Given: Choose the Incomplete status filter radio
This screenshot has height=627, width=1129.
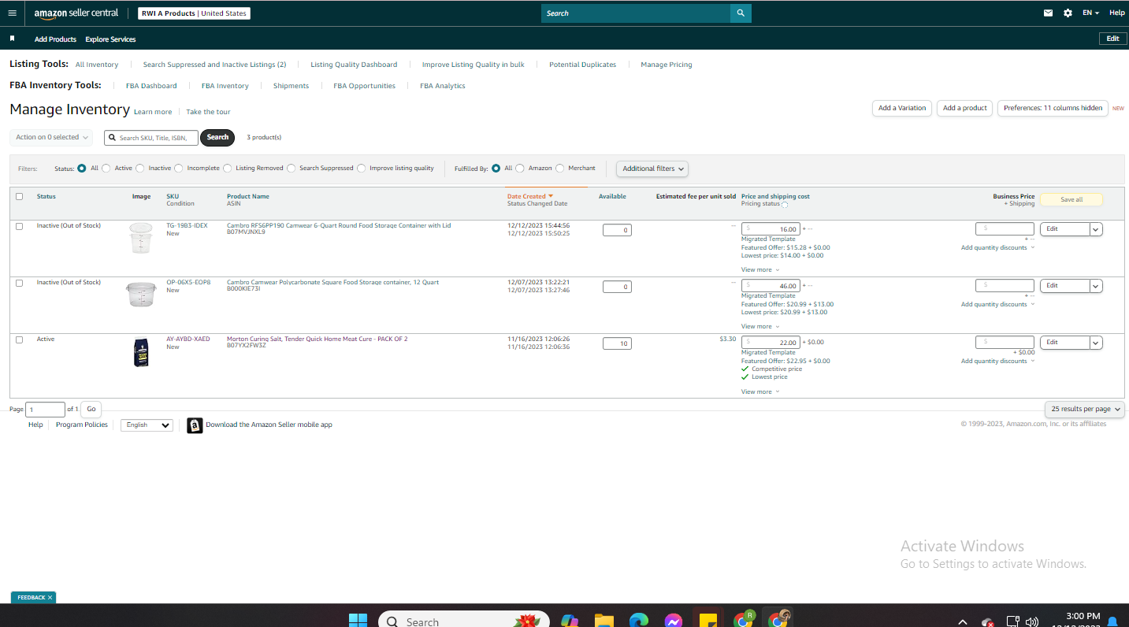Looking at the screenshot, I should [179, 169].
